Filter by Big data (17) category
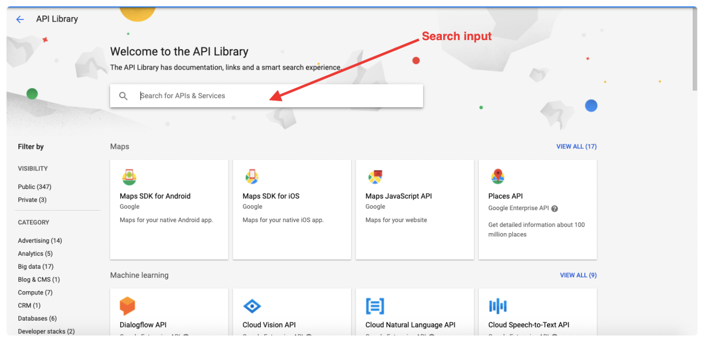Screen dimensions: 705x341 (x=35, y=266)
